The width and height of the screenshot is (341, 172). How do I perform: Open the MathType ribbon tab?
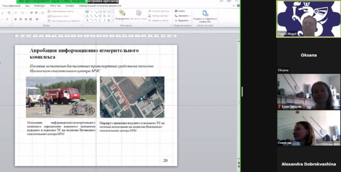coord(39,6)
